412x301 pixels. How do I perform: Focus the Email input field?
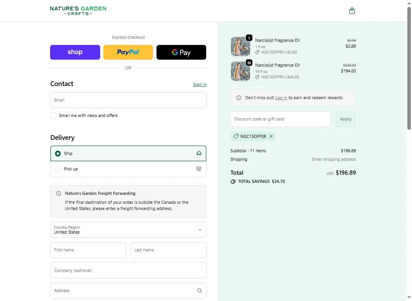point(128,100)
